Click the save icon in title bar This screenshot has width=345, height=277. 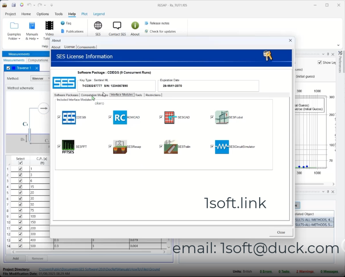pyautogui.click(x=14, y=5)
